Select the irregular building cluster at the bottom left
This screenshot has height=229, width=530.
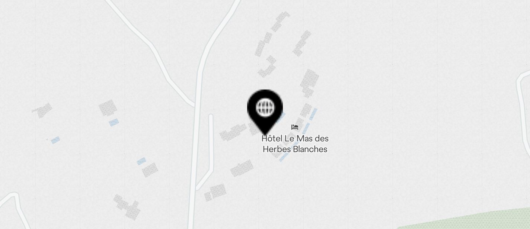(127, 207)
